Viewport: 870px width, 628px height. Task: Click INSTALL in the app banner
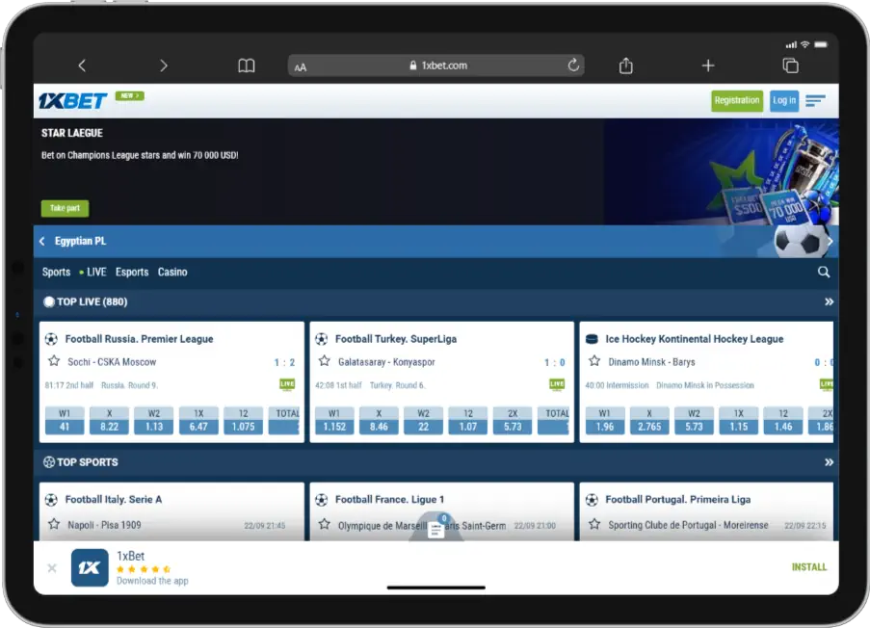tap(809, 567)
